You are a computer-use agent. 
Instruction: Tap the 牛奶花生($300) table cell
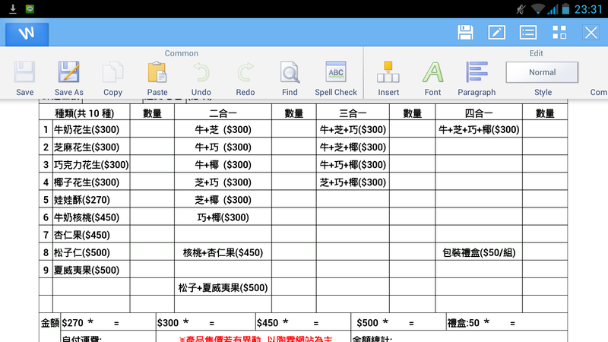click(x=87, y=130)
